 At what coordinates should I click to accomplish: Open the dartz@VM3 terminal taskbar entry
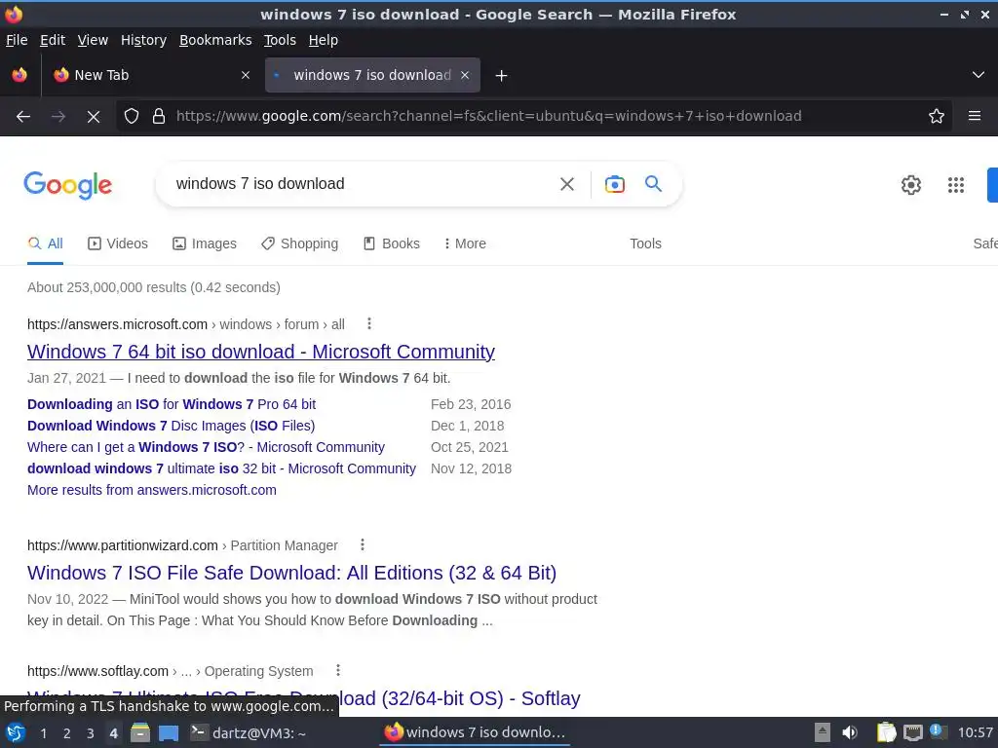point(249,733)
